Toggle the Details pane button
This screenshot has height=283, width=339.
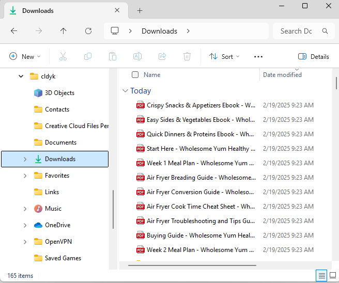(314, 57)
